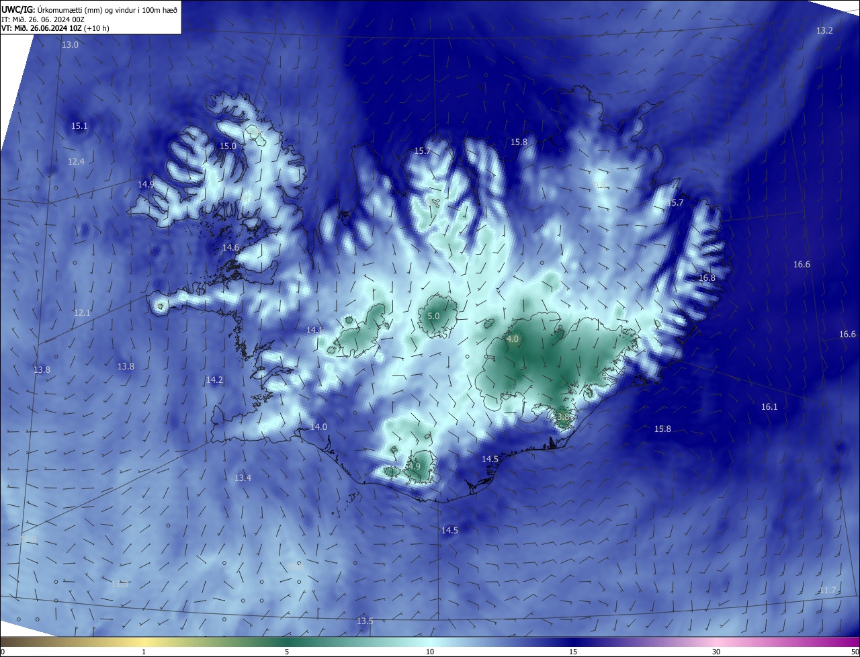The width and height of the screenshot is (860, 657).
Task: Select the 11.3 value label
Action: pos(120,584)
